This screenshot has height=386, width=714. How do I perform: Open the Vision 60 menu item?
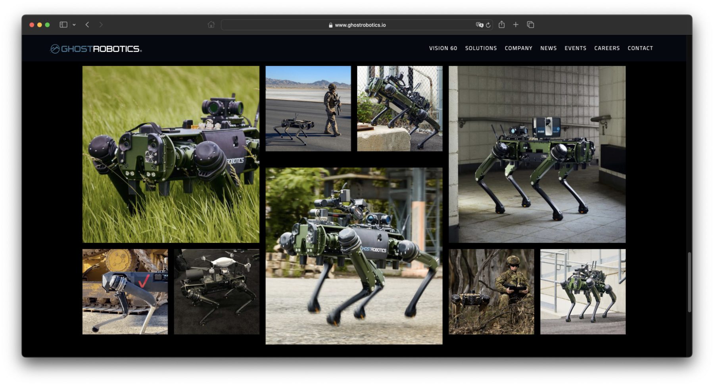(x=443, y=48)
